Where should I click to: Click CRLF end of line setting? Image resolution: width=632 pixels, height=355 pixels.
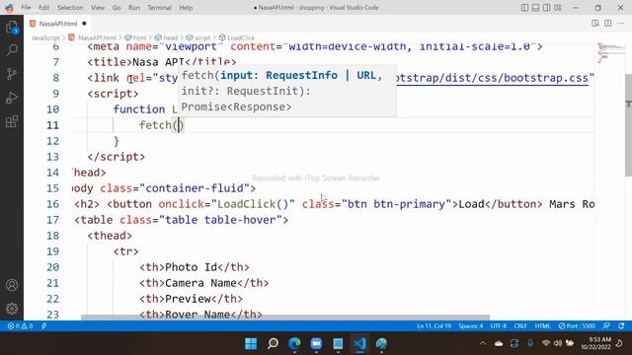pyautogui.click(x=520, y=326)
